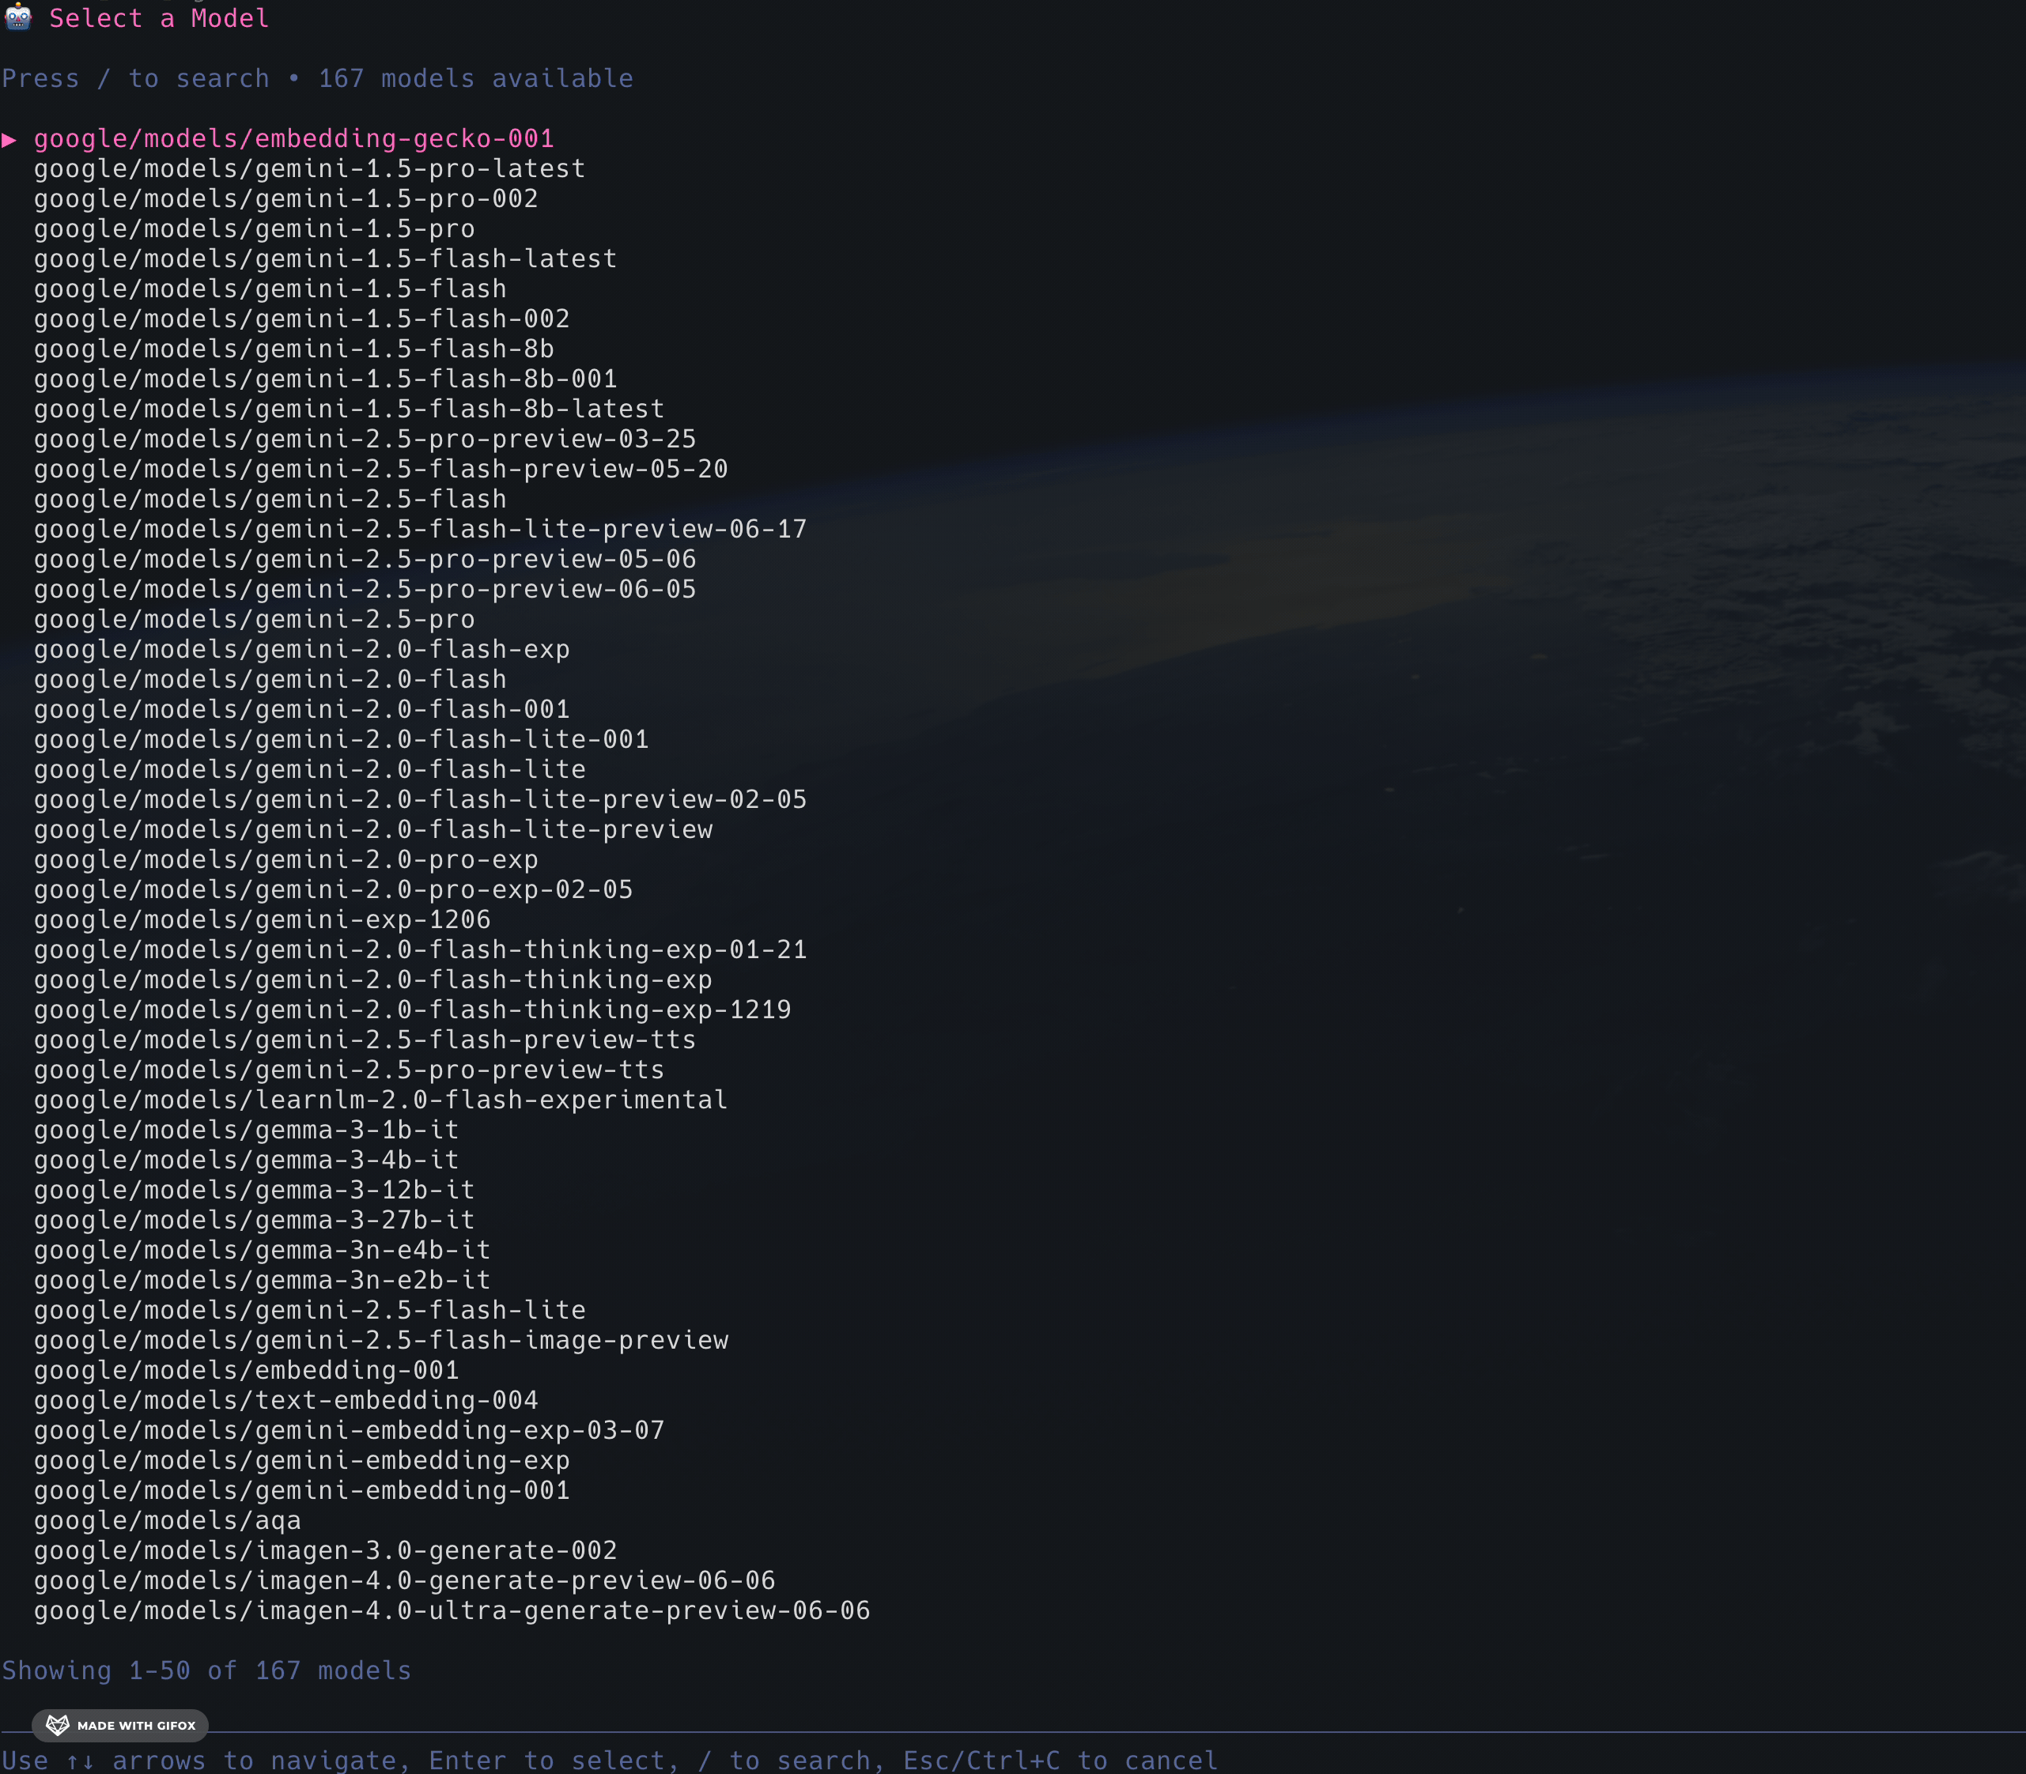Pick google/models/gemini-2.5-pro-preview-tts

click(x=350, y=1070)
